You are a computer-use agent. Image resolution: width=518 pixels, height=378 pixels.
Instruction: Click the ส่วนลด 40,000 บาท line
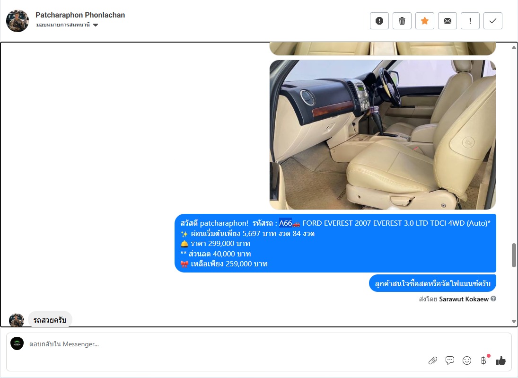click(216, 254)
